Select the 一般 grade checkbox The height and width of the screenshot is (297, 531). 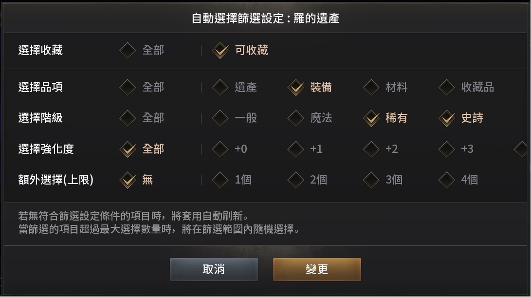tap(220, 118)
